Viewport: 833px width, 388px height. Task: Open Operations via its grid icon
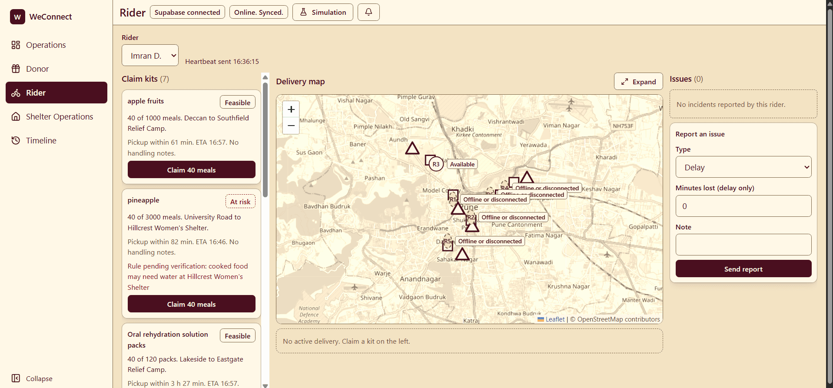16,45
